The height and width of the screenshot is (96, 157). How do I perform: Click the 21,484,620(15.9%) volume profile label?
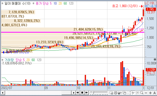[x=88, y=29]
